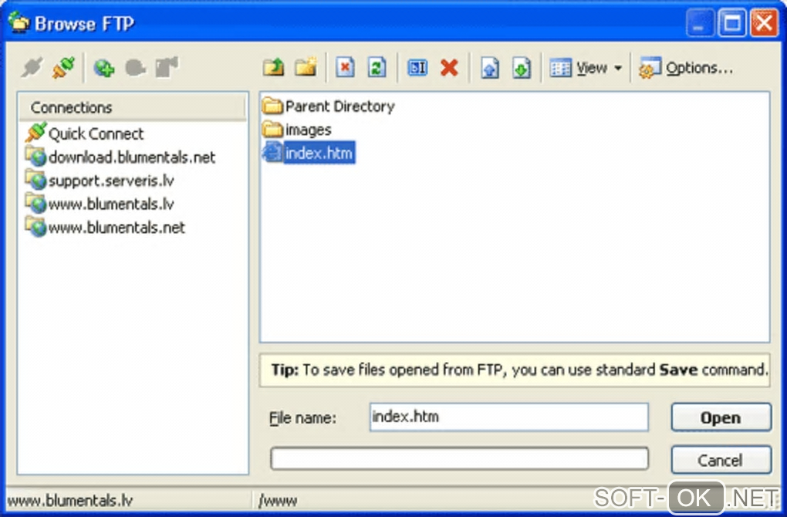Viewport: 787px width, 517px height.
Task: Create a new folder with toolbar icon
Action: (306, 68)
